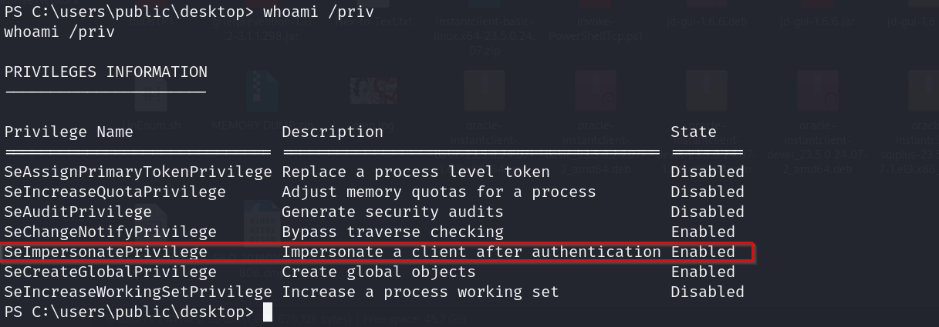Click the Privilege Name column header
This screenshot has width=939, height=327.
[x=69, y=132]
